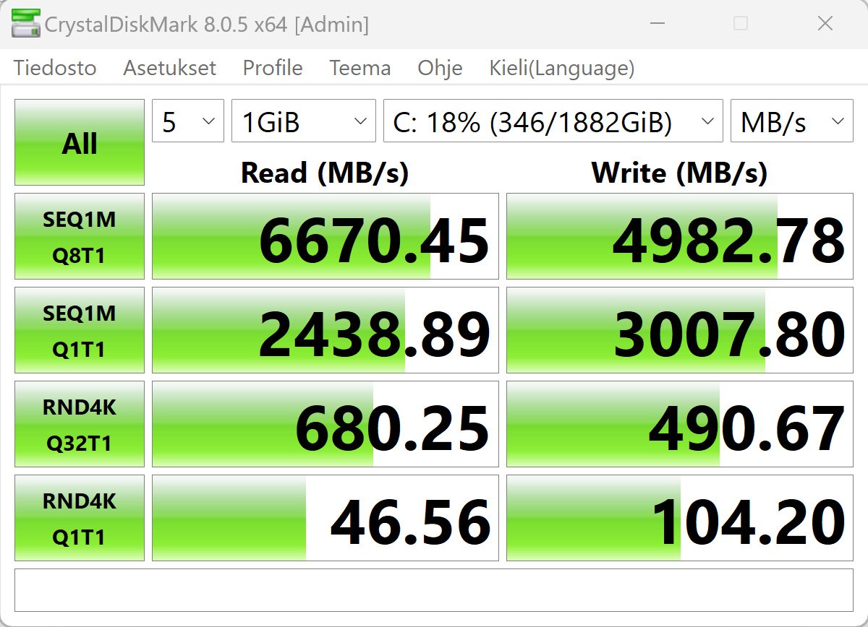The height and width of the screenshot is (627, 868).
Task: Click the CrystalDiskMark app icon in title bar
Action: click(x=26, y=25)
